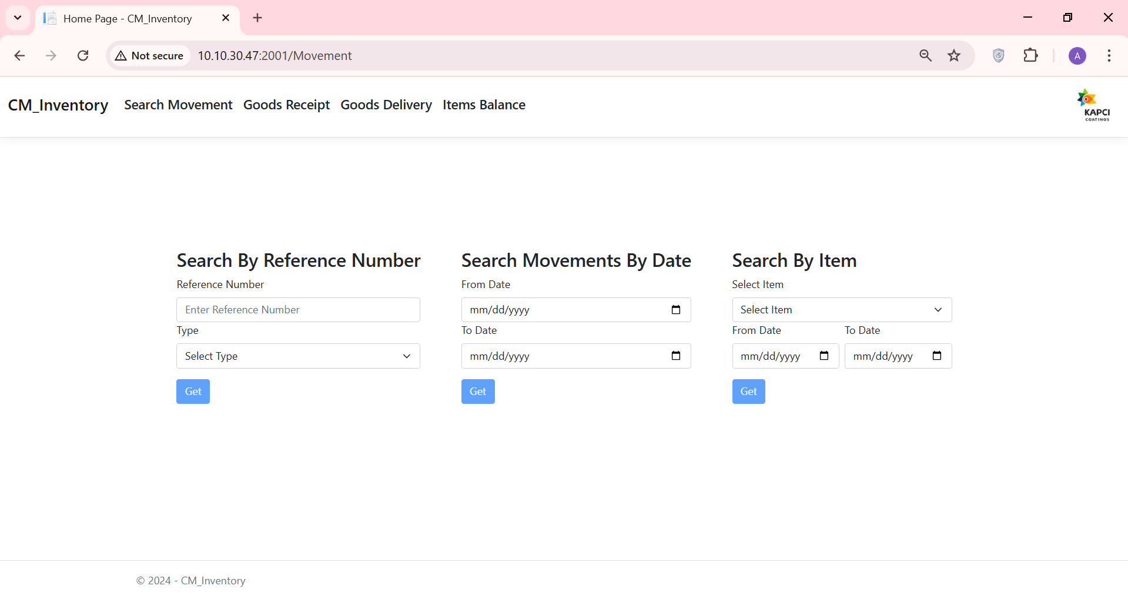Image resolution: width=1128 pixels, height=599 pixels.
Task: Open the profile avatar icon
Action: [1077, 55]
